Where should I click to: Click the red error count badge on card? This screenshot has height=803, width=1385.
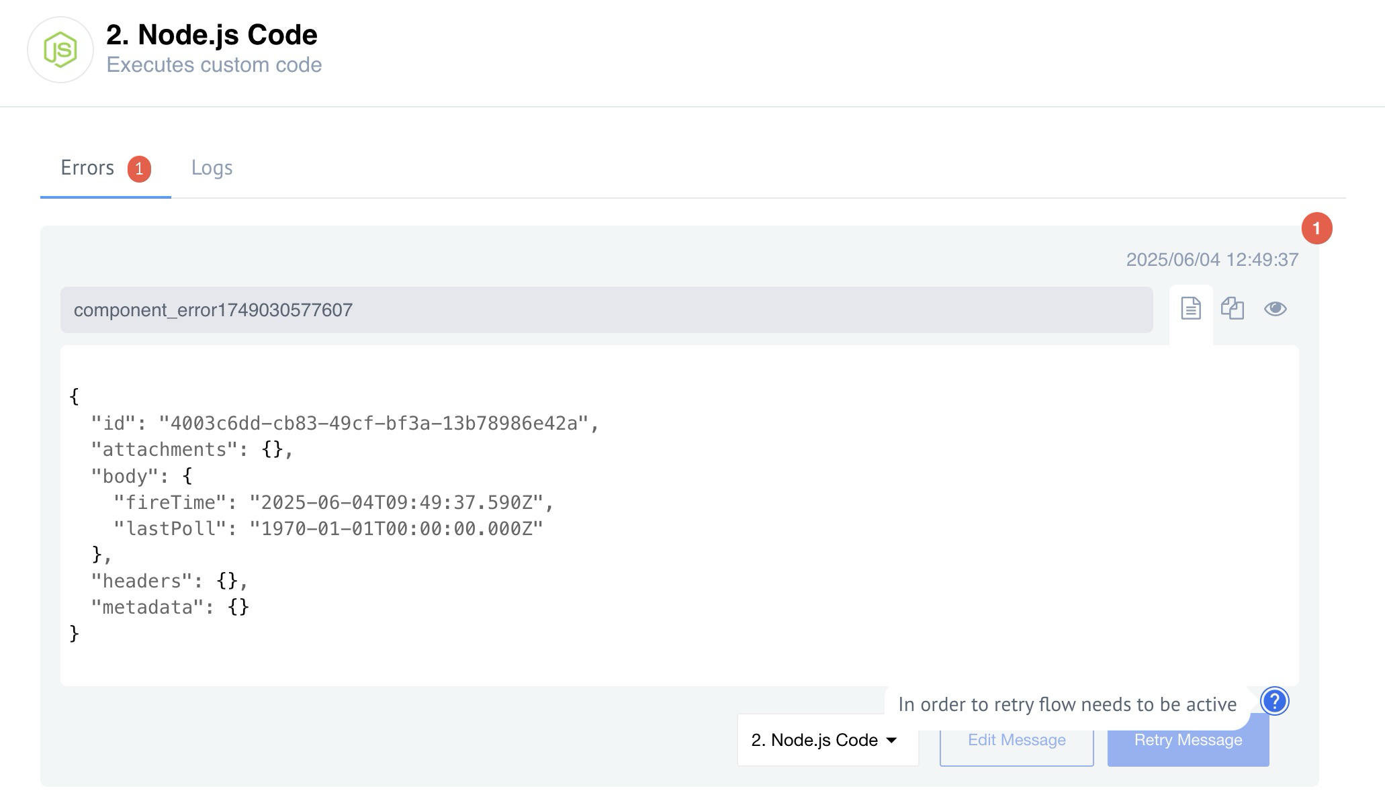click(1316, 228)
